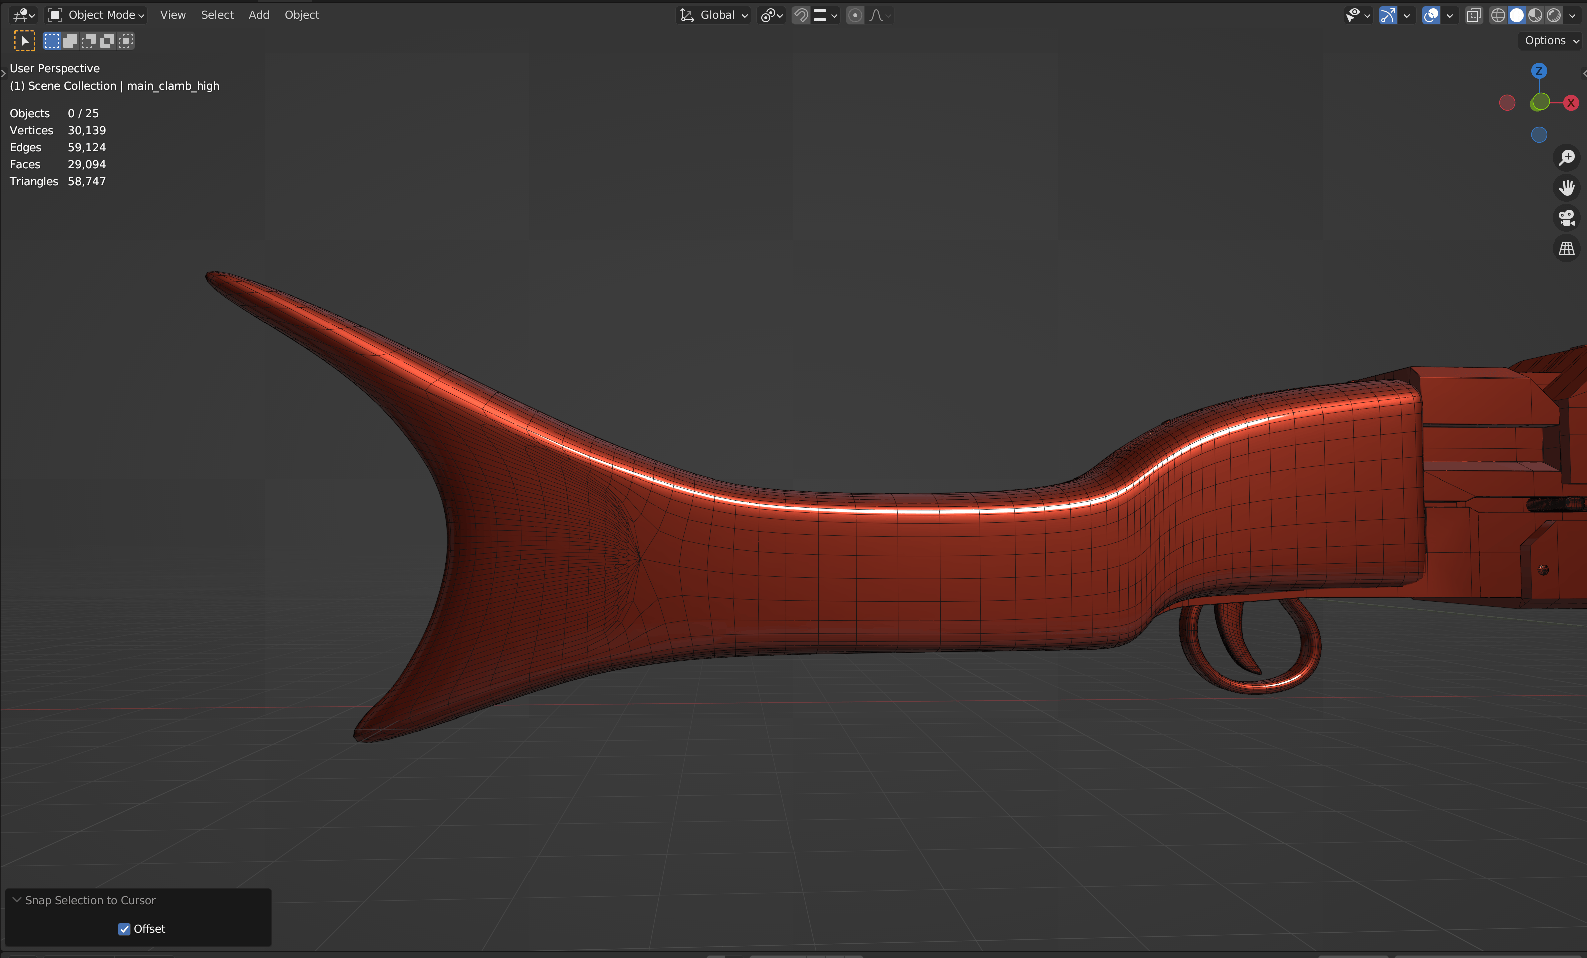
Task: Snap the view to the X axis on the gizmo
Action: [x=1571, y=102]
